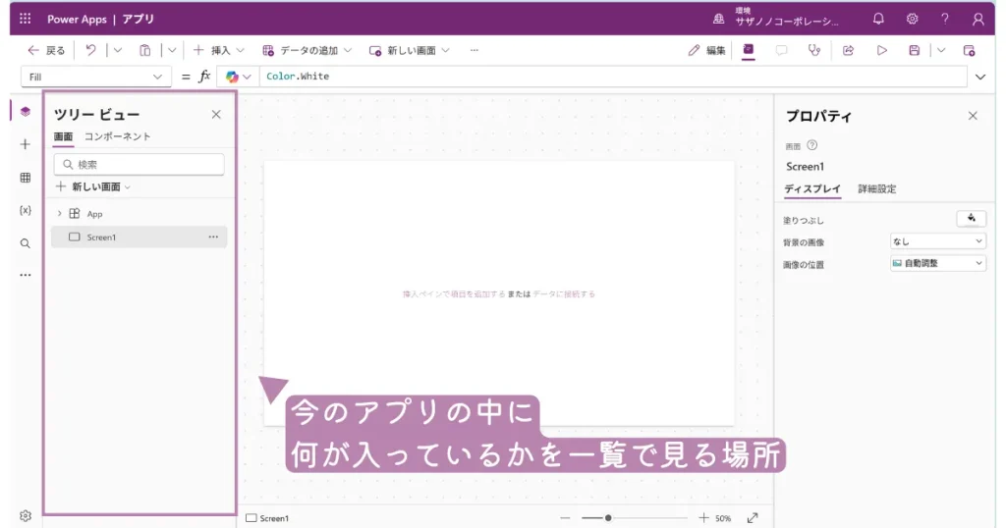
Task: Open the 背景の画像 dropdown set to なし
Action: 937,241
